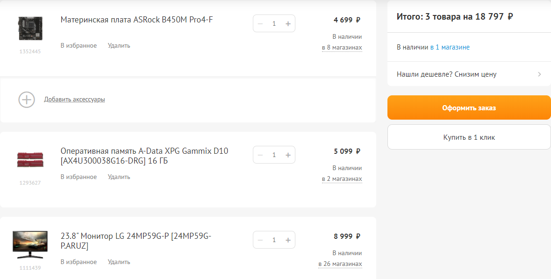
Task: Show 'в 26 магазинах' availability for monitor
Action: click(x=340, y=264)
